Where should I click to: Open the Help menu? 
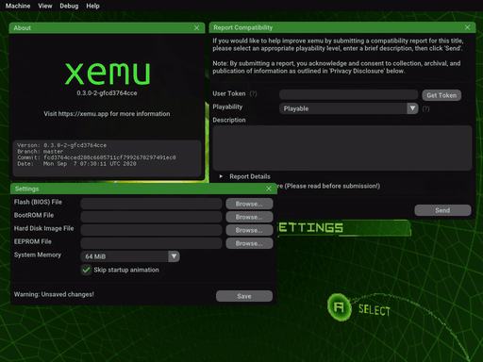(x=92, y=6)
